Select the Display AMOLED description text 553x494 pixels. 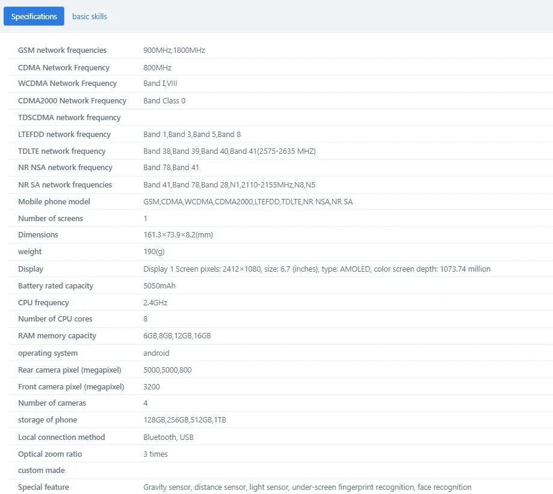coord(317,269)
